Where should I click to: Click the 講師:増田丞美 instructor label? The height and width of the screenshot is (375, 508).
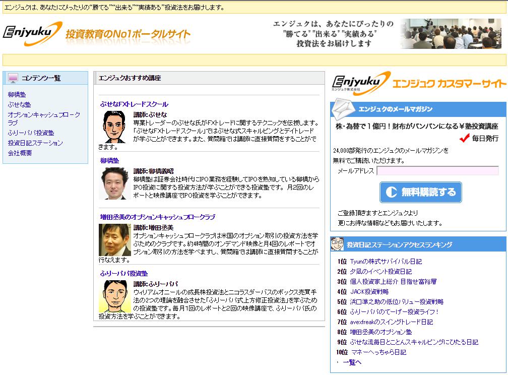click(153, 227)
